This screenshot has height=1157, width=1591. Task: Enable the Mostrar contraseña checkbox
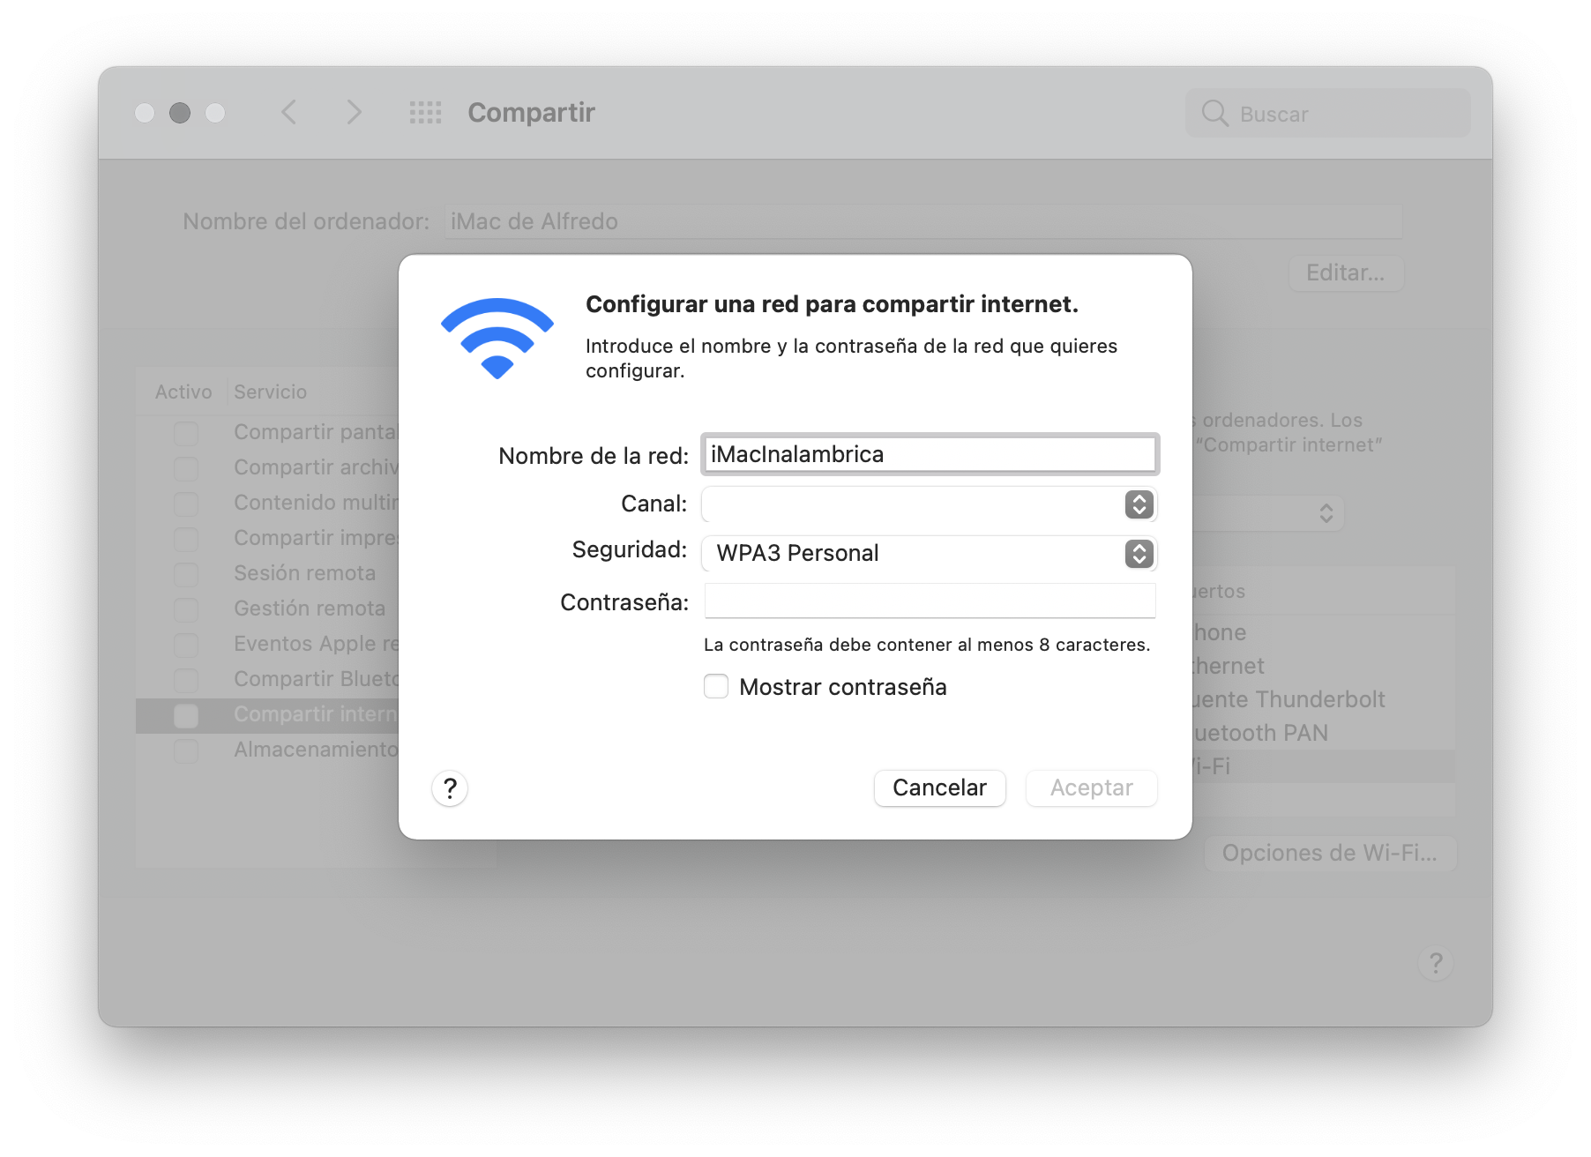(716, 686)
